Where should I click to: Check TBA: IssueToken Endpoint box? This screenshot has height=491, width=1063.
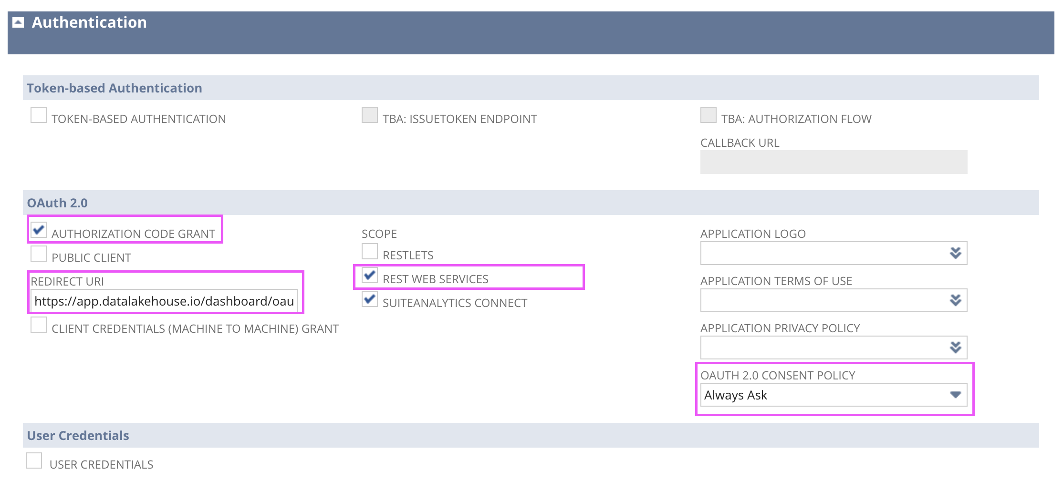(x=370, y=115)
